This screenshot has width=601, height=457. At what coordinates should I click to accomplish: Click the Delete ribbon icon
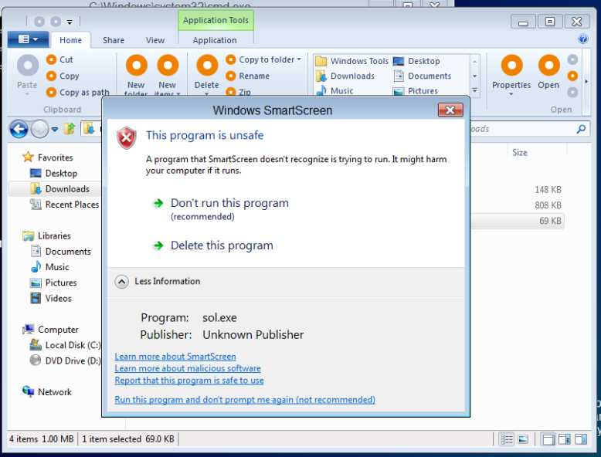point(207,65)
